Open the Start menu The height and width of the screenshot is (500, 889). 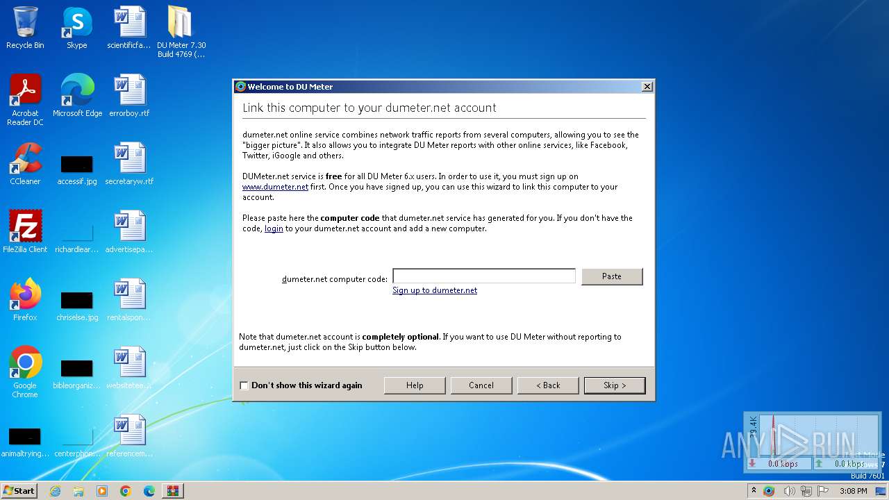[x=19, y=490]
